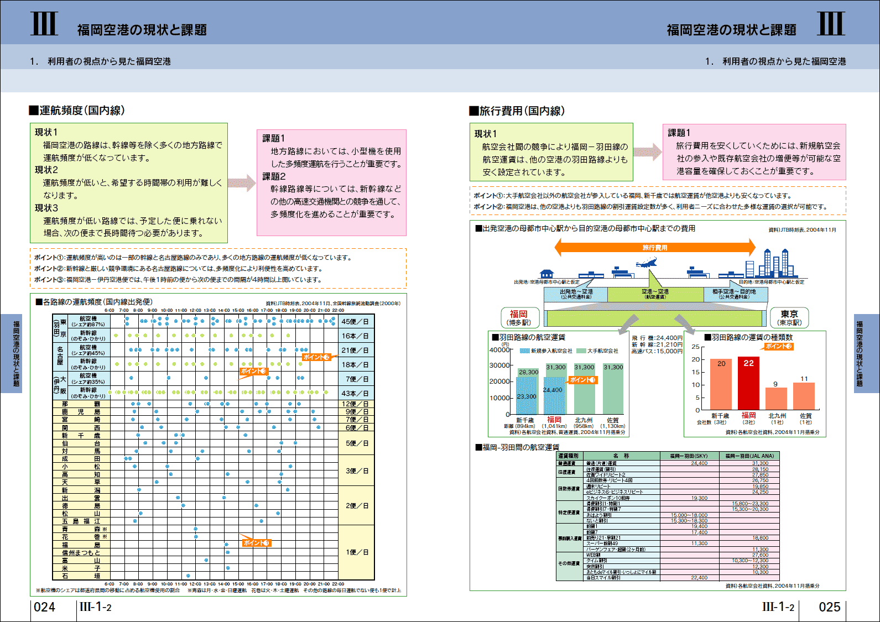Click the 運賃種別 column header
Image resolution: width=880 pixels, height=622 pixels.
pyautogui.click(x=569, y=456)
